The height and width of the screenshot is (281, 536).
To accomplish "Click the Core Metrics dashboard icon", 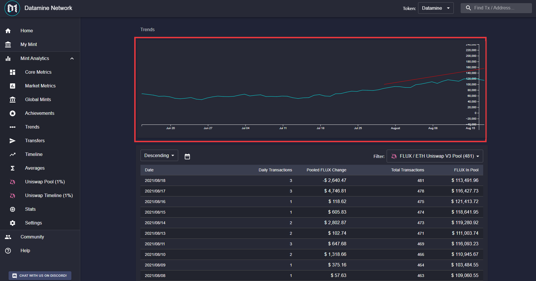I will pos(13,72).
